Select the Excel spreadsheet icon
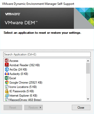 [7, 78]
